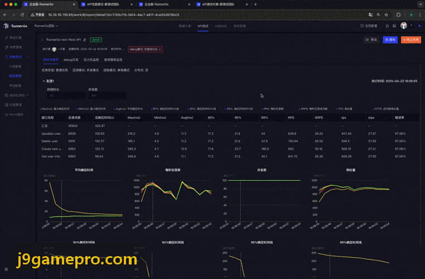Select 预设配置 in the sidebar
This screenshot has height=279, width=425.
[15, 85]
